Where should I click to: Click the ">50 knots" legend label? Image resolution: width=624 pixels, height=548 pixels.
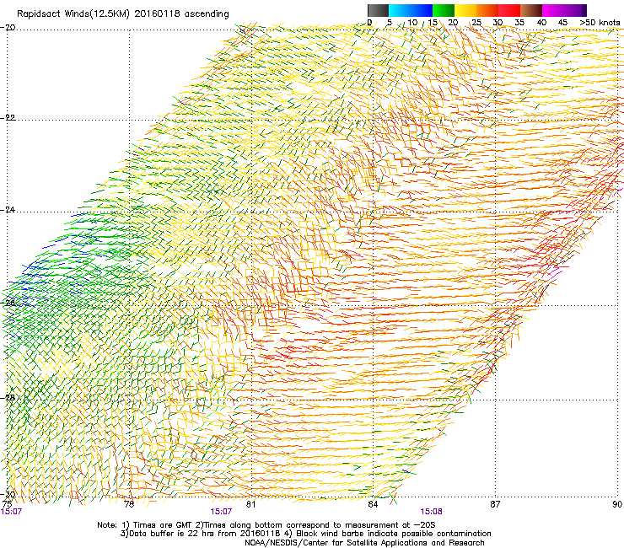point(600,23)
